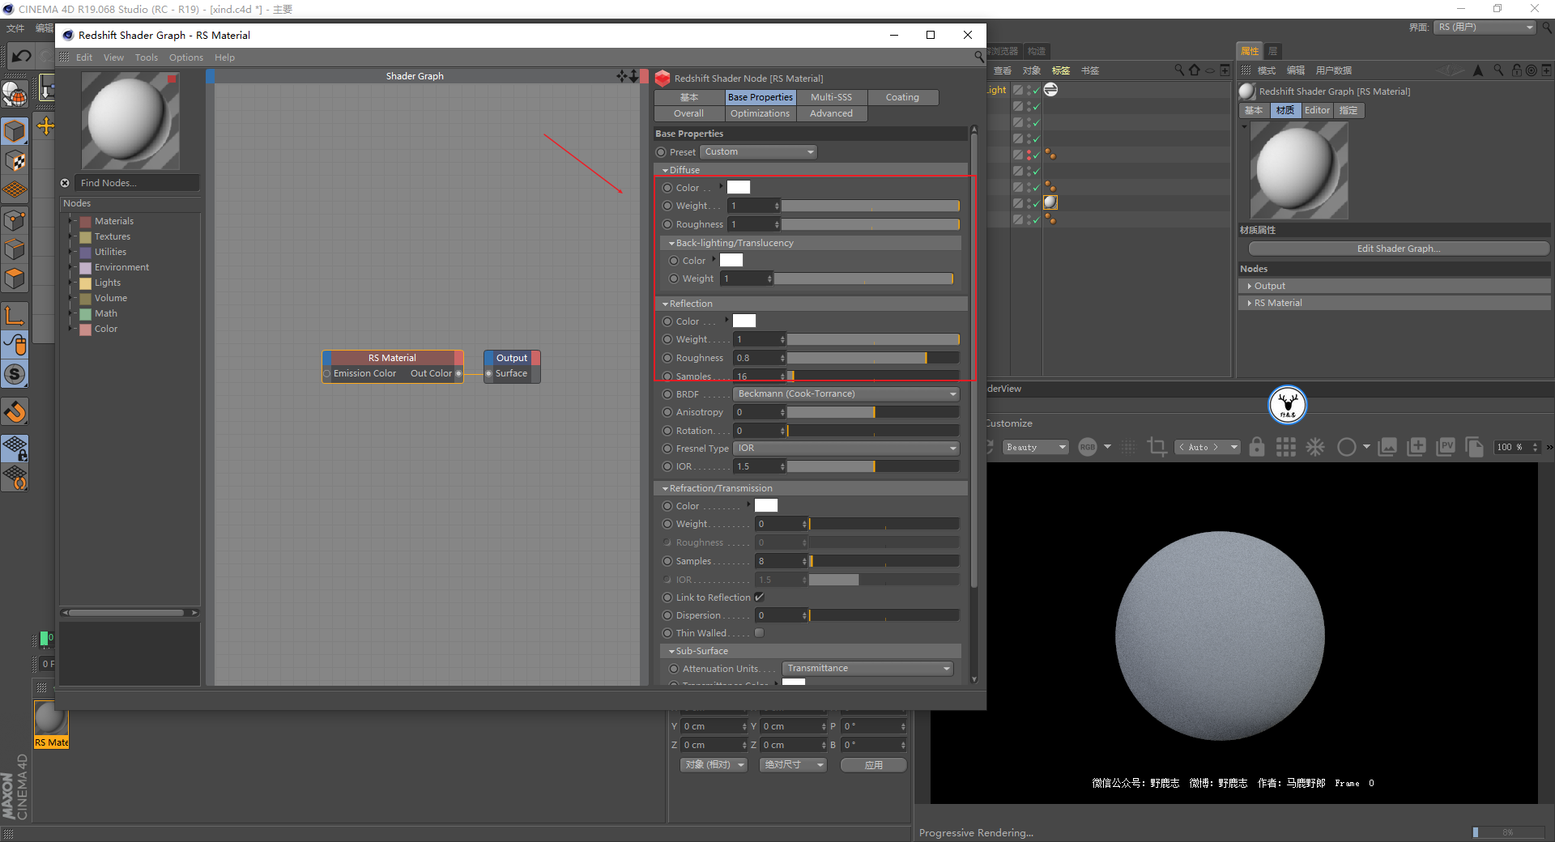Switch to Edges mode cube icon
Image resolution: width=1555 pixels, height=842 pixels.
[15, 249]
